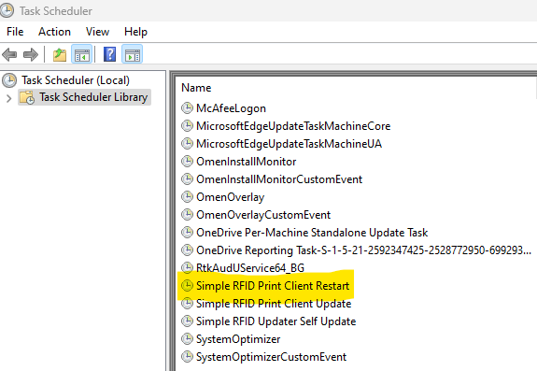
Task: Click the Up One Level folder icon
Action: [x=60, y=54]
